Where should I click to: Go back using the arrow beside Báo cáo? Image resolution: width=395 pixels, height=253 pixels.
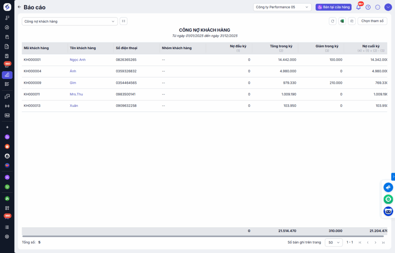pyautogui.click(x=19, y=7)
